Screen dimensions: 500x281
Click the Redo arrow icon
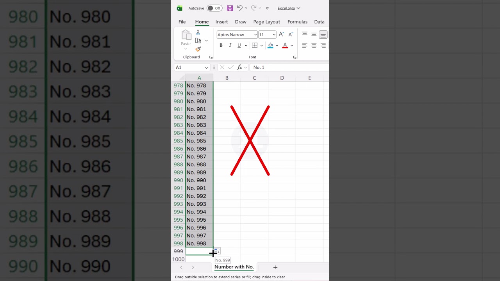click(254, 8)
